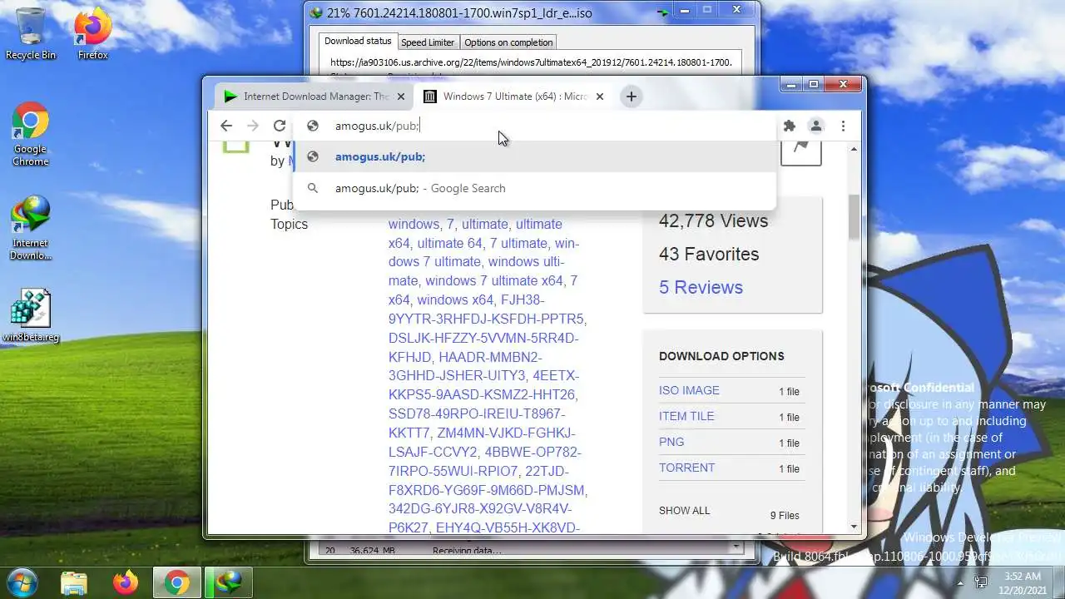Select the Options on completion tab

508,42
